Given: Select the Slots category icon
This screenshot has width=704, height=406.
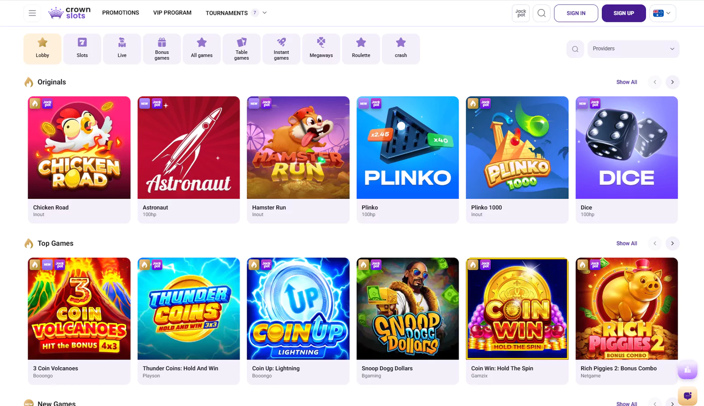Looking at the screenshot, I should point(82,49).
